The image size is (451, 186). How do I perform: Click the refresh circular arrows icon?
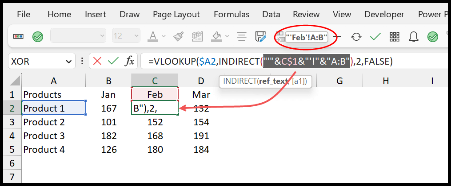pyautogui.click(x=356, y=37)
